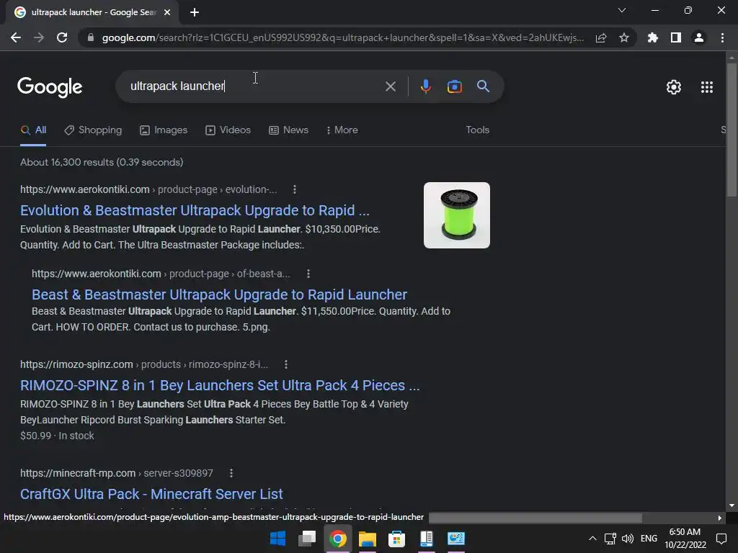Image resolution: width=738 pixels, height=553 pixels.
Task: Click the rimozo-spinz.com URL breadcrumb
Action: pyautogui.click(x=144, y=364)
